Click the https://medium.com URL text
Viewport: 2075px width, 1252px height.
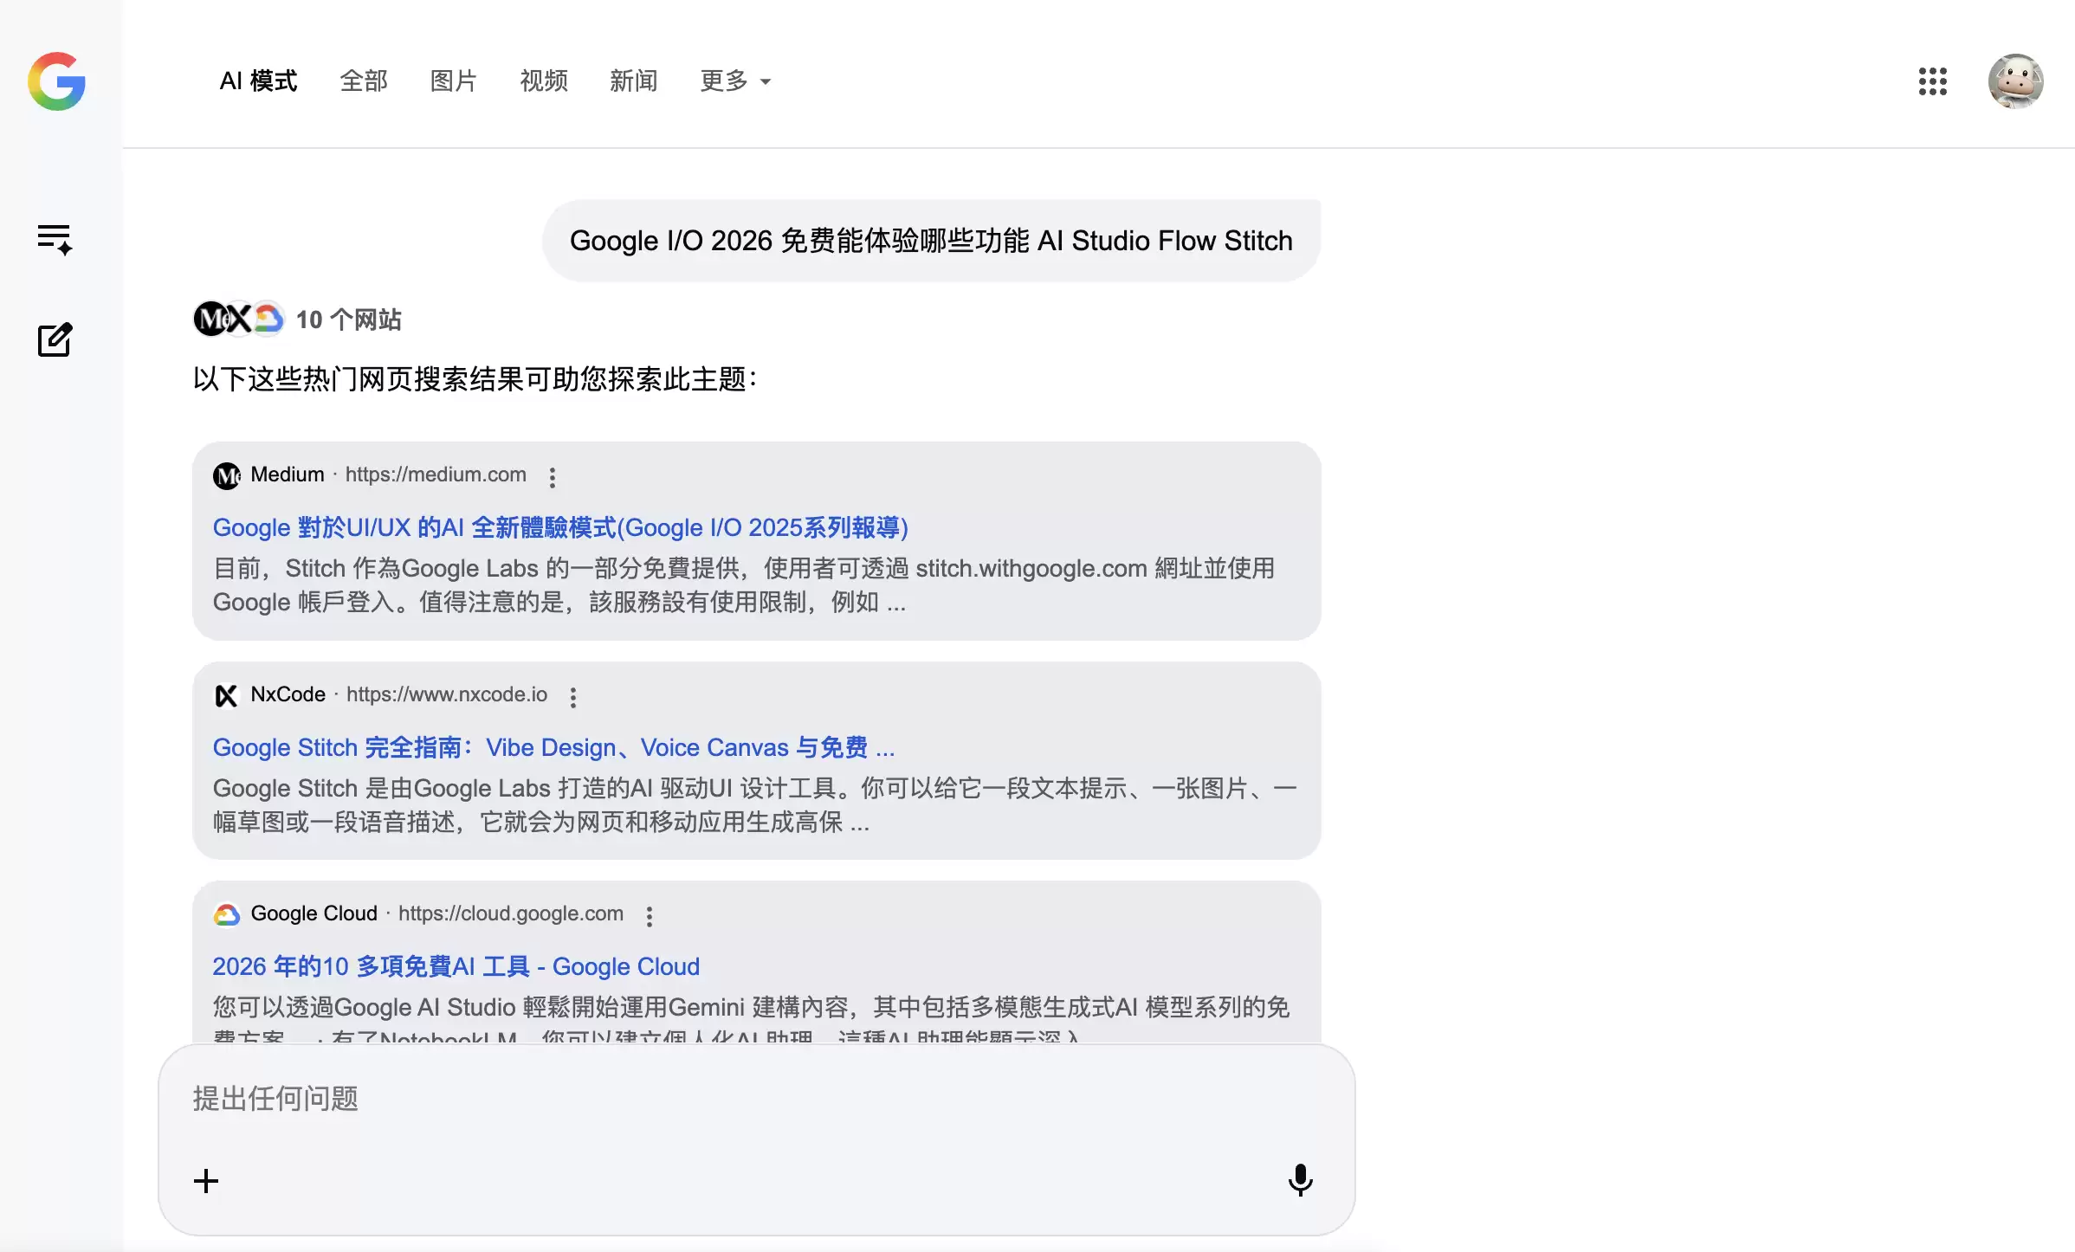click(436, 474)
